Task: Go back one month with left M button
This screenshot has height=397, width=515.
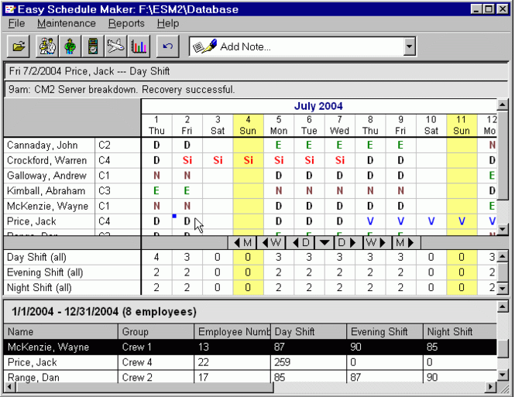Action: tap(242, 243)
